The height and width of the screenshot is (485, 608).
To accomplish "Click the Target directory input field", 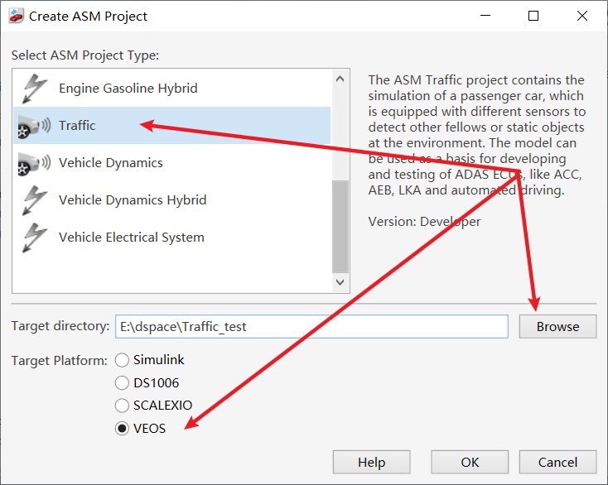I will 311,327.
